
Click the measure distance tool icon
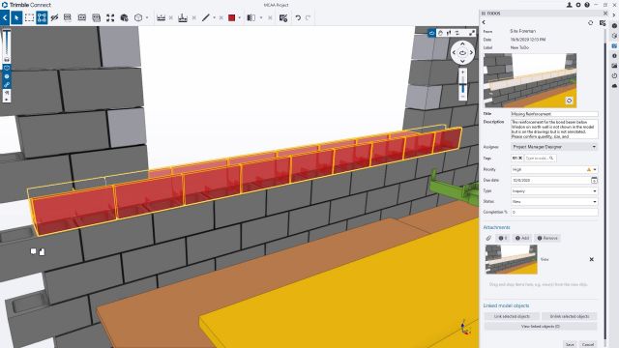click(x=162, y=17)
